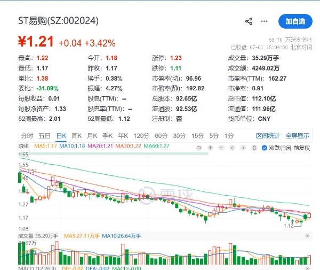
Task: Click the ST易购(SZ:002024) stock title
Action: pos(58,21)
